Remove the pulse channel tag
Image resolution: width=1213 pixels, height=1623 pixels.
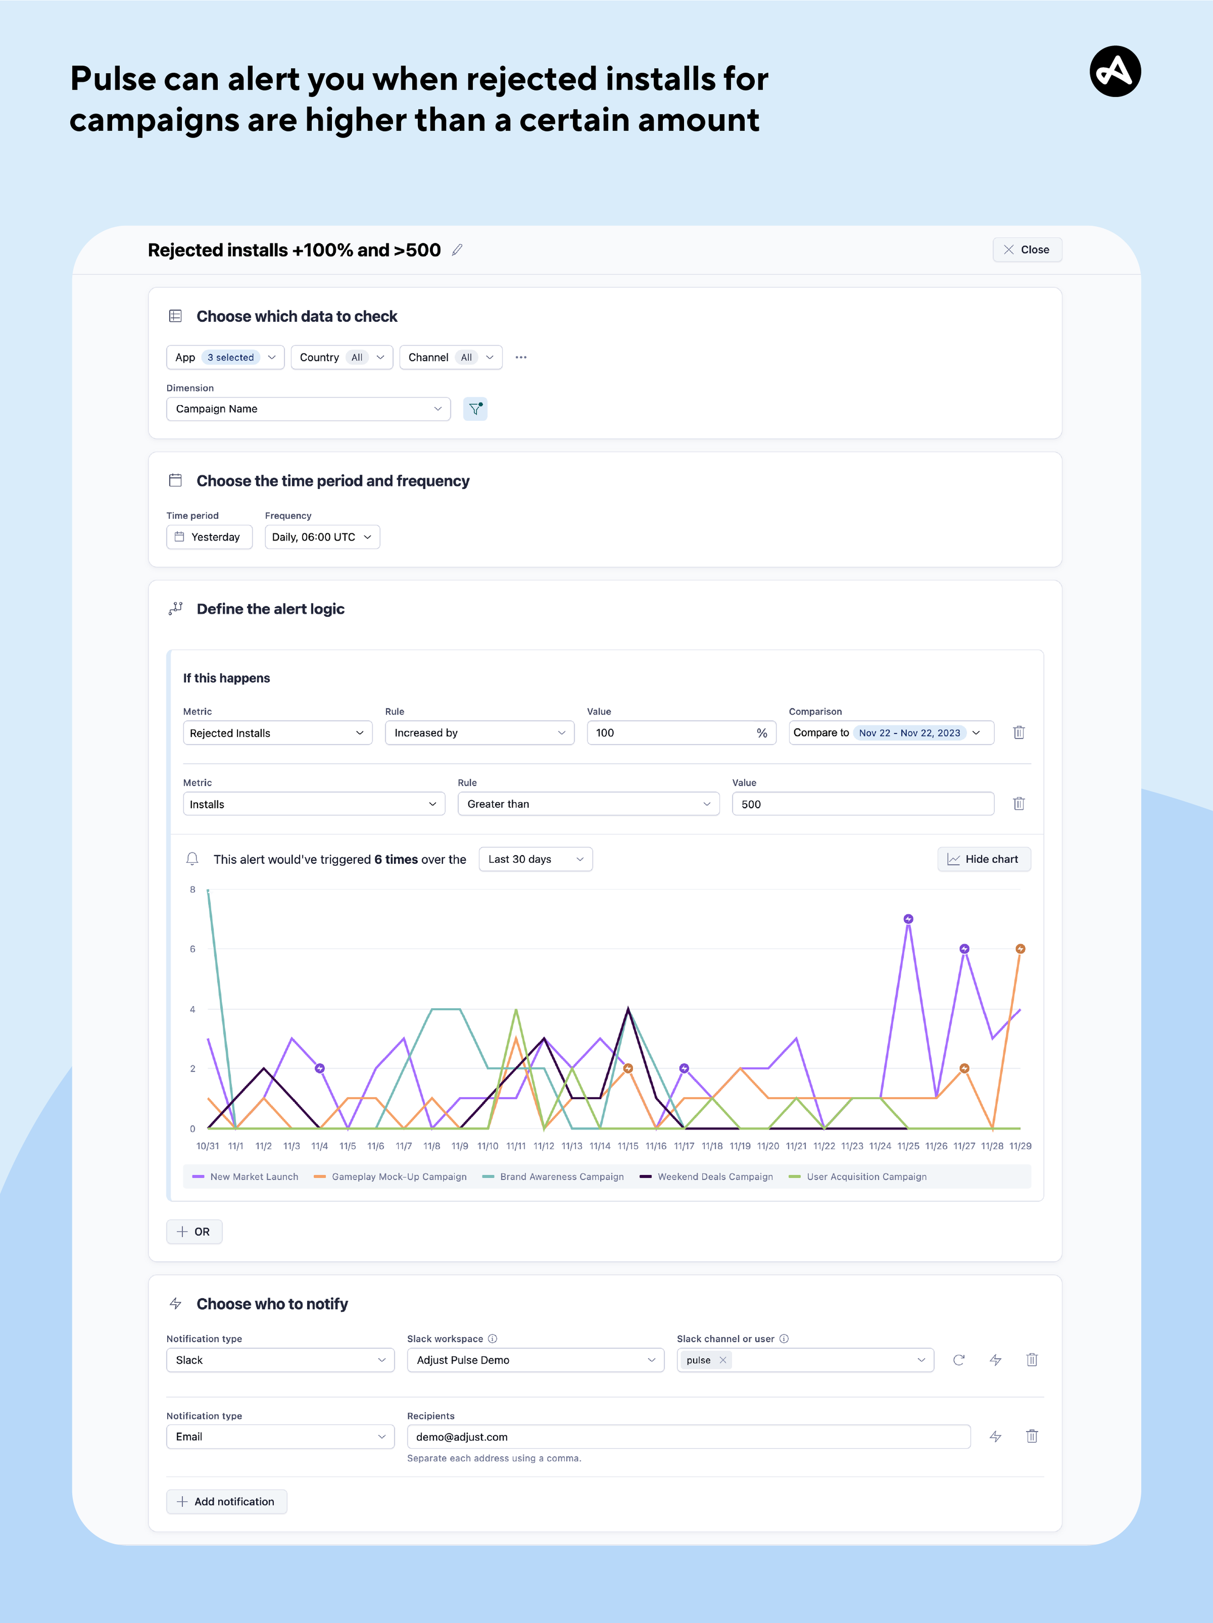(x=723, y=1360)
